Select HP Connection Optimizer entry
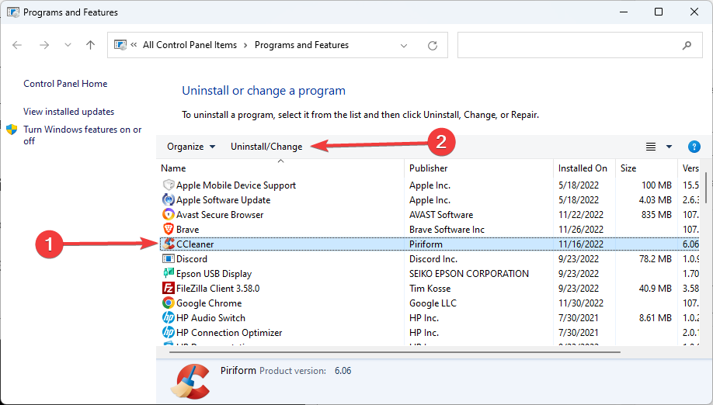The image size is (713, 405). point(229,333)
